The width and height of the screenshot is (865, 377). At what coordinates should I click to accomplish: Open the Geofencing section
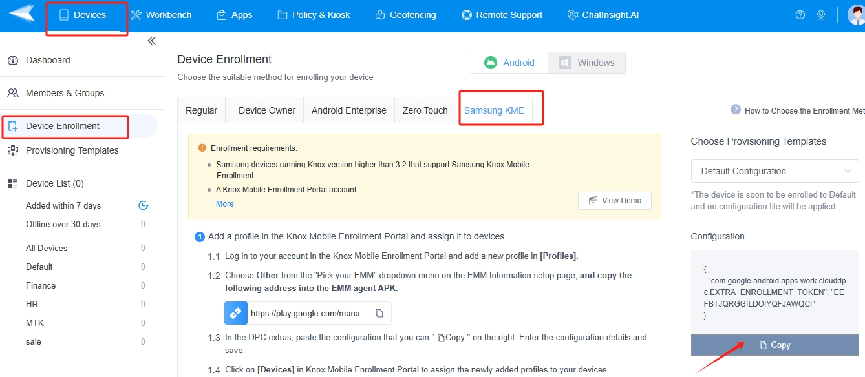click(x=405, y=15)
